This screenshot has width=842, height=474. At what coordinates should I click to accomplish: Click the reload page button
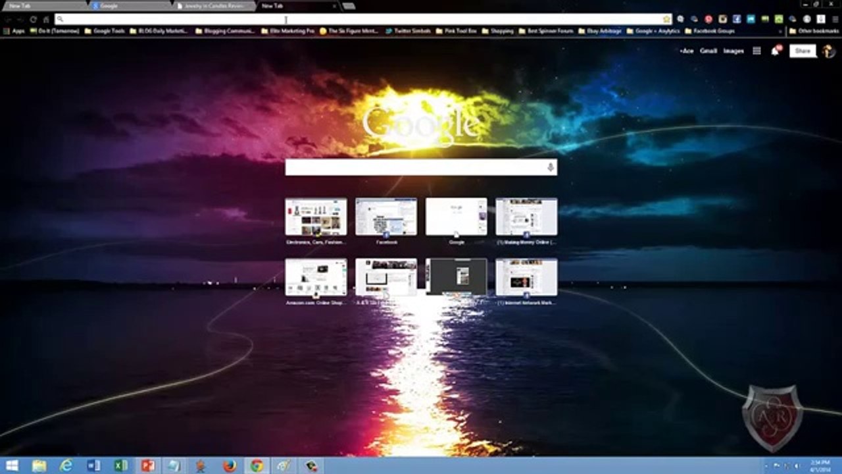coord(32,20)
